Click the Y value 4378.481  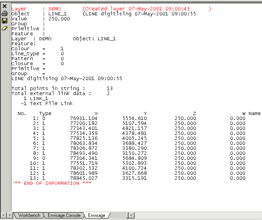coord(135,133)
